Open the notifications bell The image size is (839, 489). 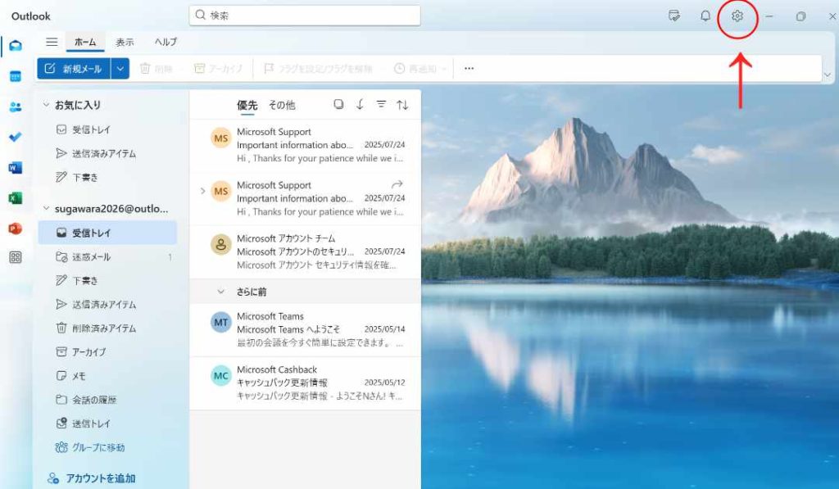pos(705,16)
